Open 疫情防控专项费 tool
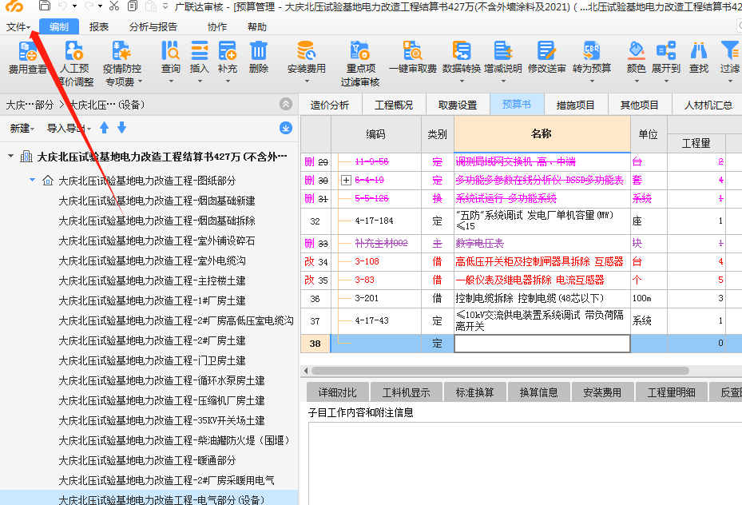 pyautogui.click(x=121, y=64)
